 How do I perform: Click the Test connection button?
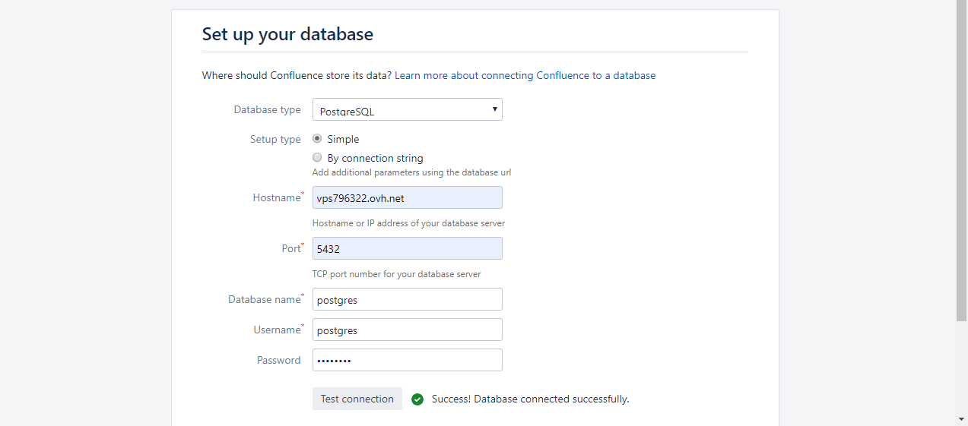357,399
